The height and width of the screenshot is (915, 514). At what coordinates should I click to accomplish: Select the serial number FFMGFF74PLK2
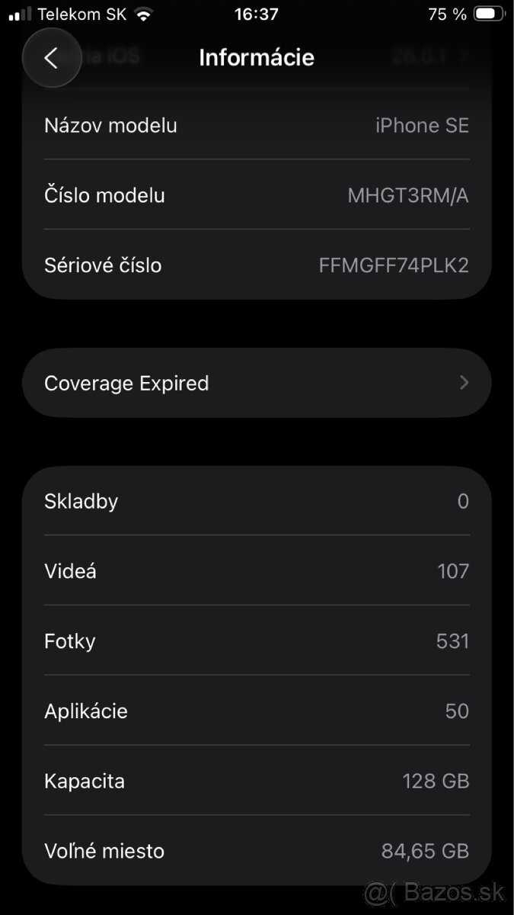pyautogui.click(x=393, y=265)
